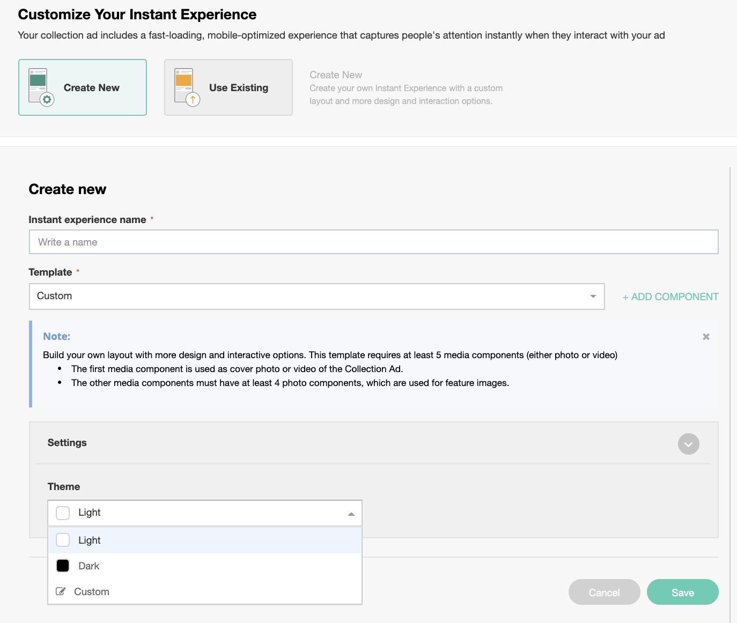Image resolution: width=737 pixels, height=623 pixels.
Task: Click the selected Light swatch in Theme field
Action: tap(63, 513)
